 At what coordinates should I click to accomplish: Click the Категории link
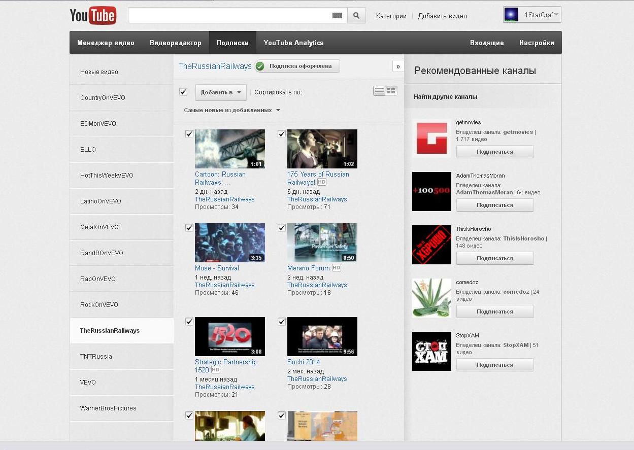pos(391,16)
